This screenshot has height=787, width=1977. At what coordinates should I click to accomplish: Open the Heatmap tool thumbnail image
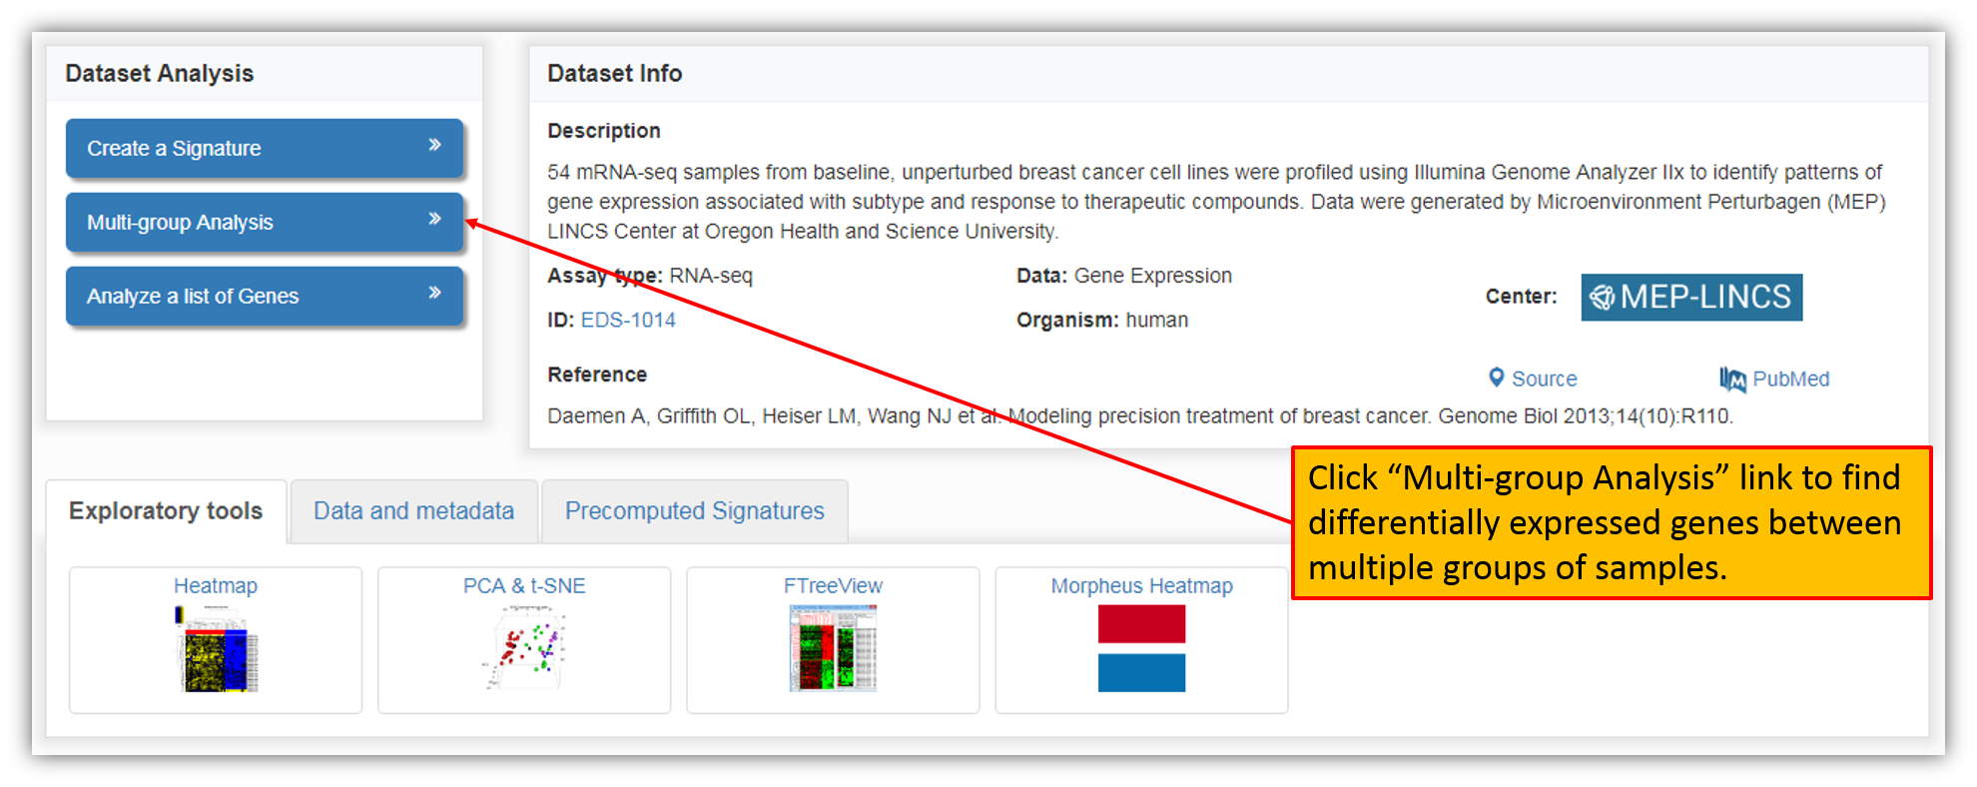(x=216, y=649)
